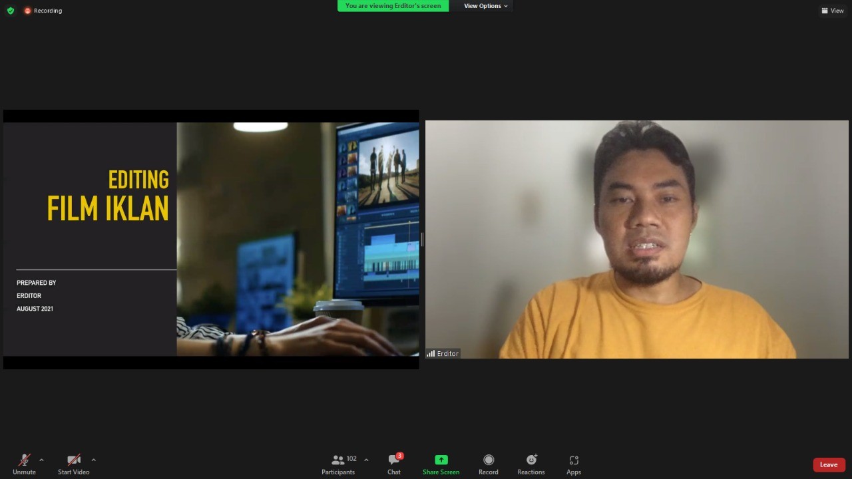Expand audio options arrow beside Unmute
This screenshot has height=479, width=852.
pyautogui.click(x=41, y=460)
